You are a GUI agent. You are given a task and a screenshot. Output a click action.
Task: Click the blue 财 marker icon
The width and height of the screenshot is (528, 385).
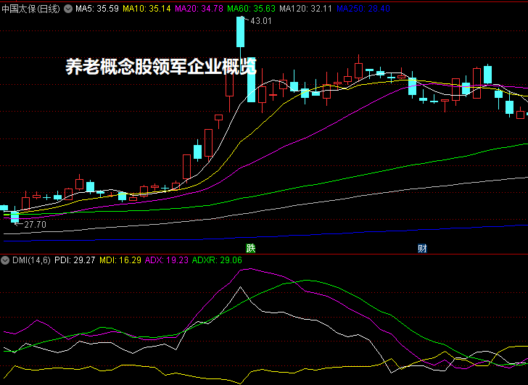click(x=422, y=249)
